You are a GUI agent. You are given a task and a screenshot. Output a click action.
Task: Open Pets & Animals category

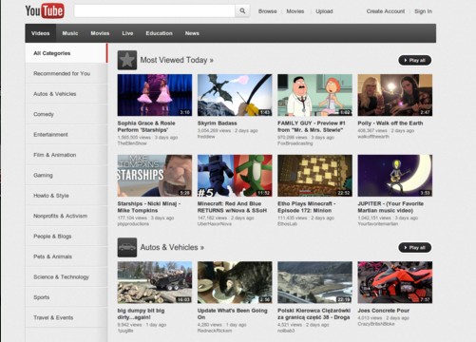[67, 256]
